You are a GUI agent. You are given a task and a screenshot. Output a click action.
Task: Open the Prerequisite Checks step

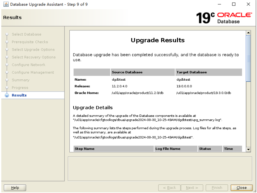pos(30,42)
